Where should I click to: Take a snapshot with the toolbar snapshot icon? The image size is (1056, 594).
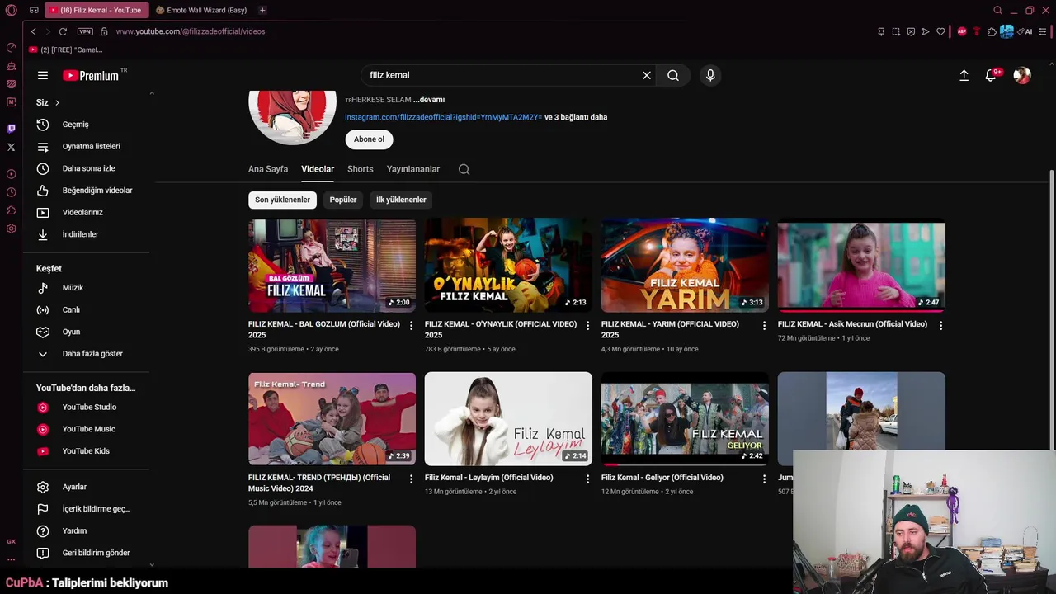click(896, 31)
